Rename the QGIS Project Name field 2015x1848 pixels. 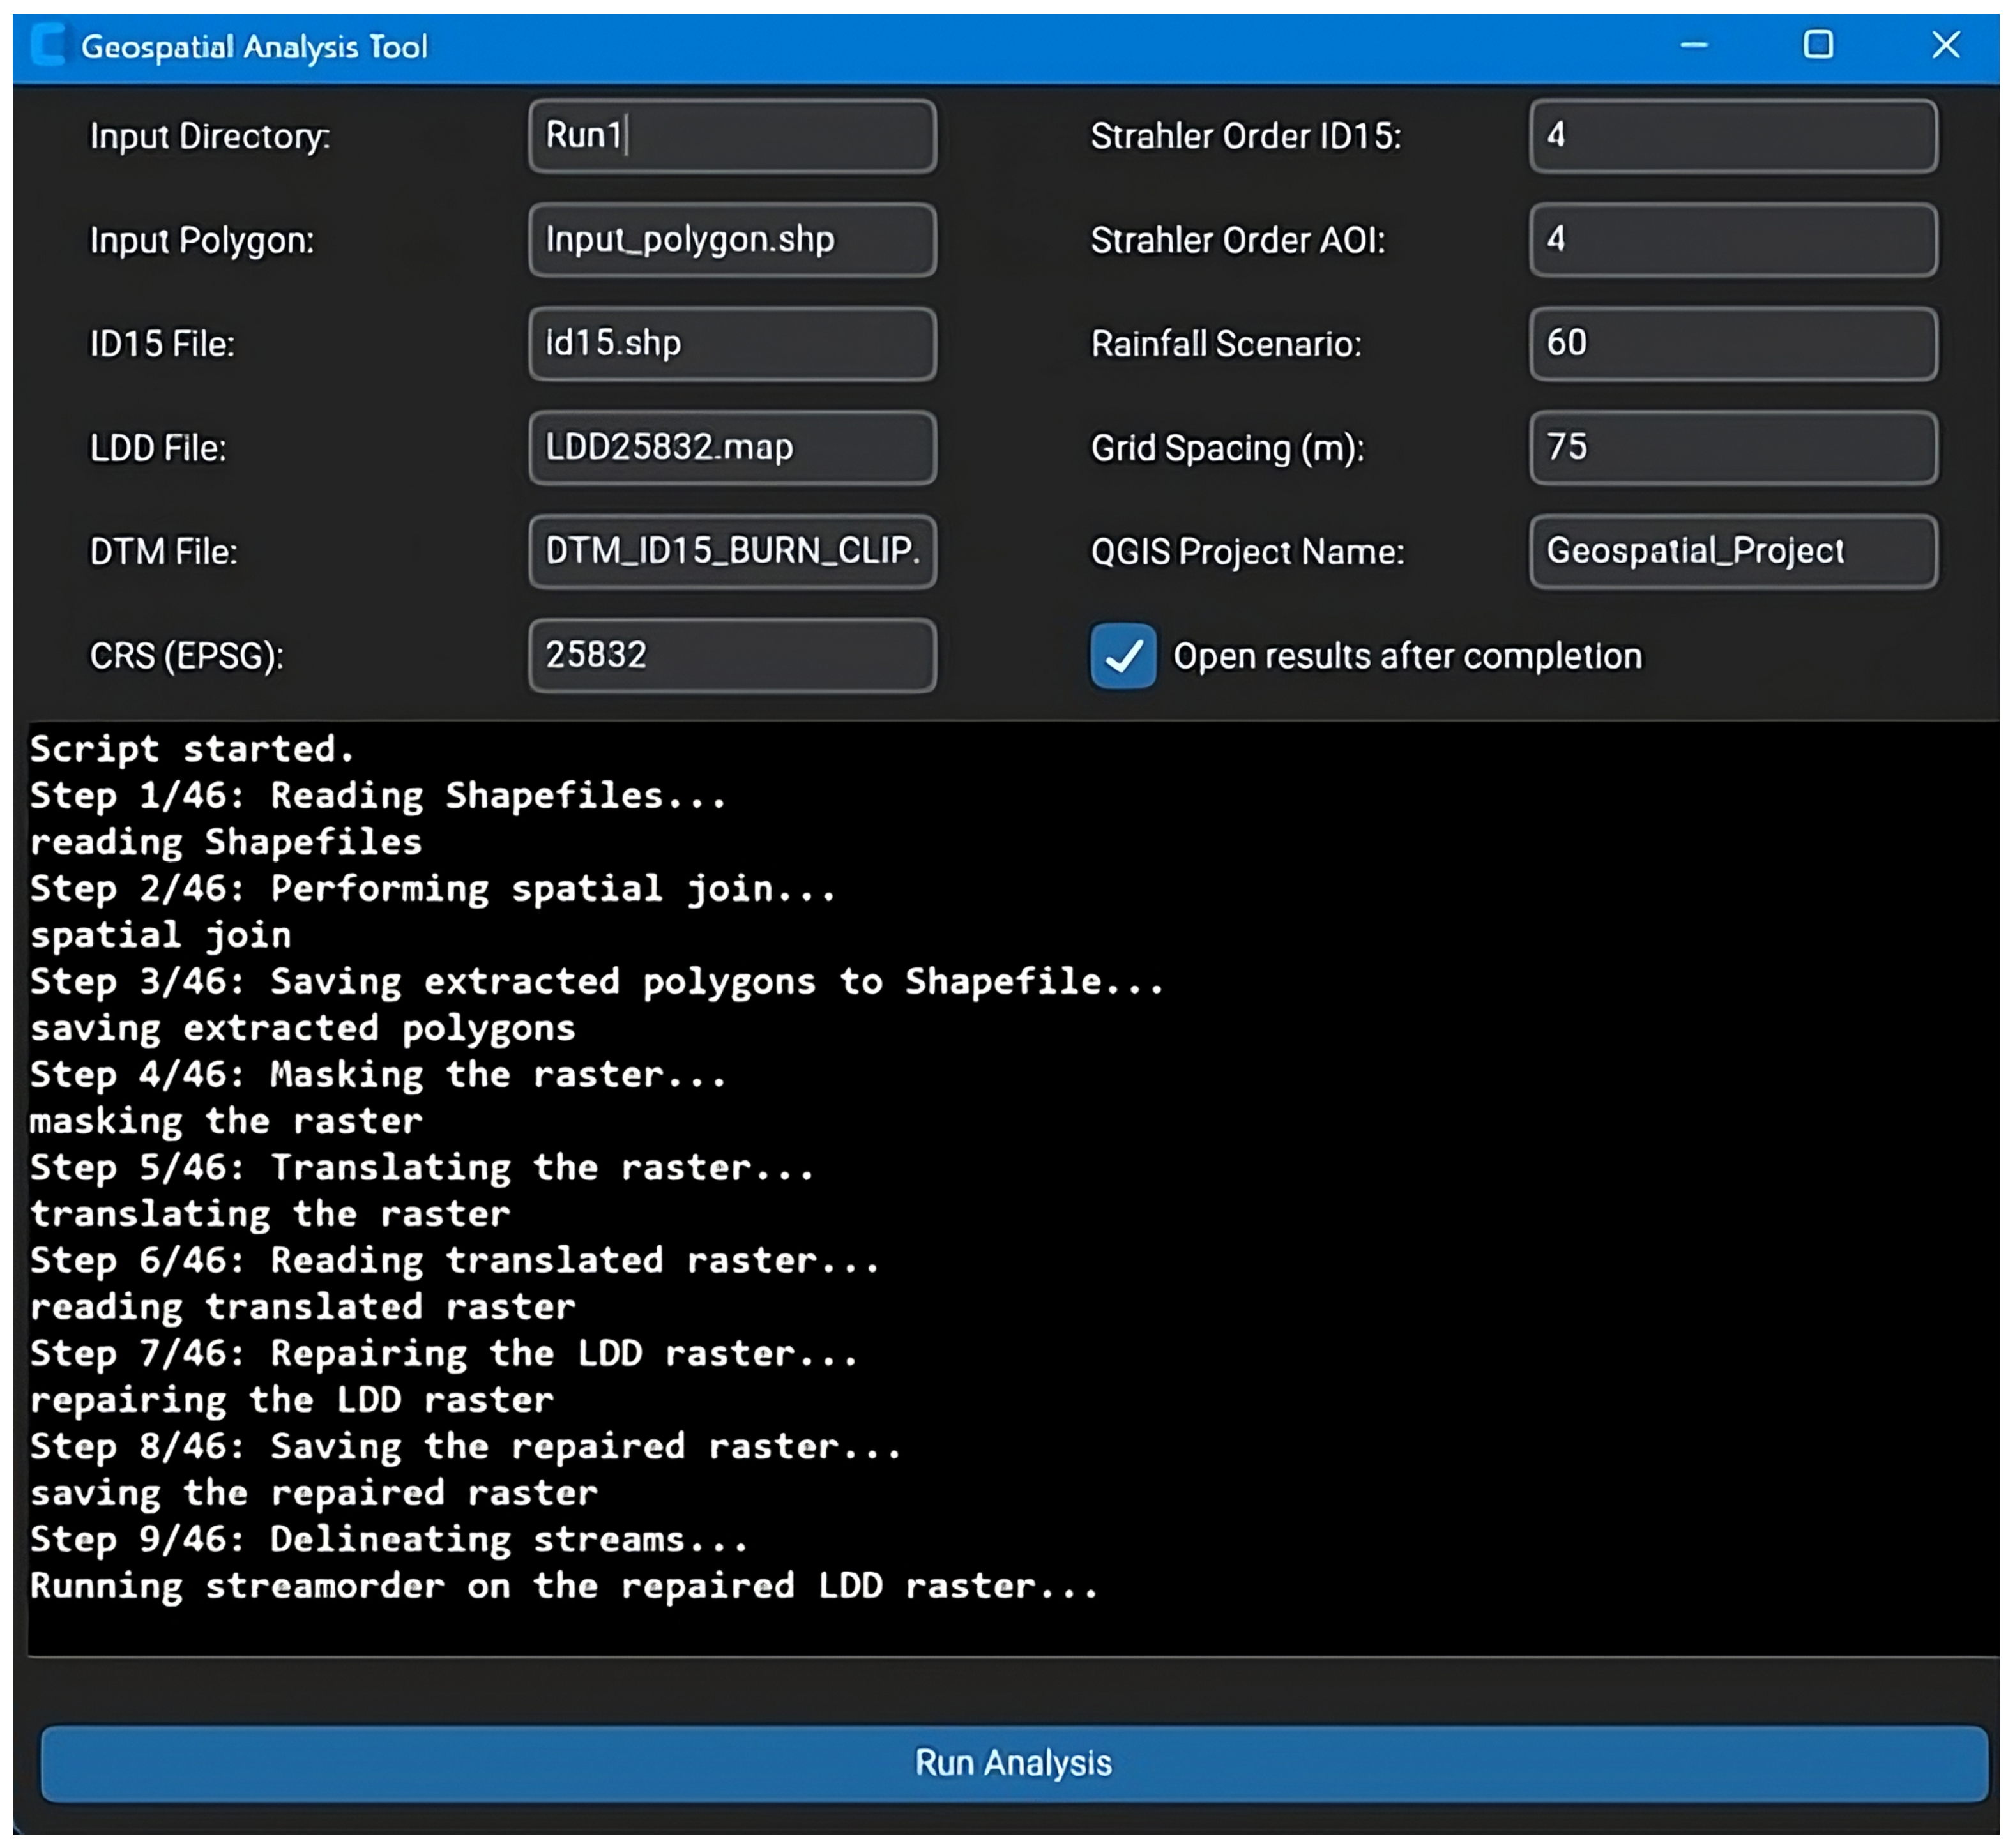1733,552
